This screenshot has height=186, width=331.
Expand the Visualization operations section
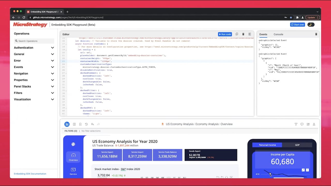34,99
